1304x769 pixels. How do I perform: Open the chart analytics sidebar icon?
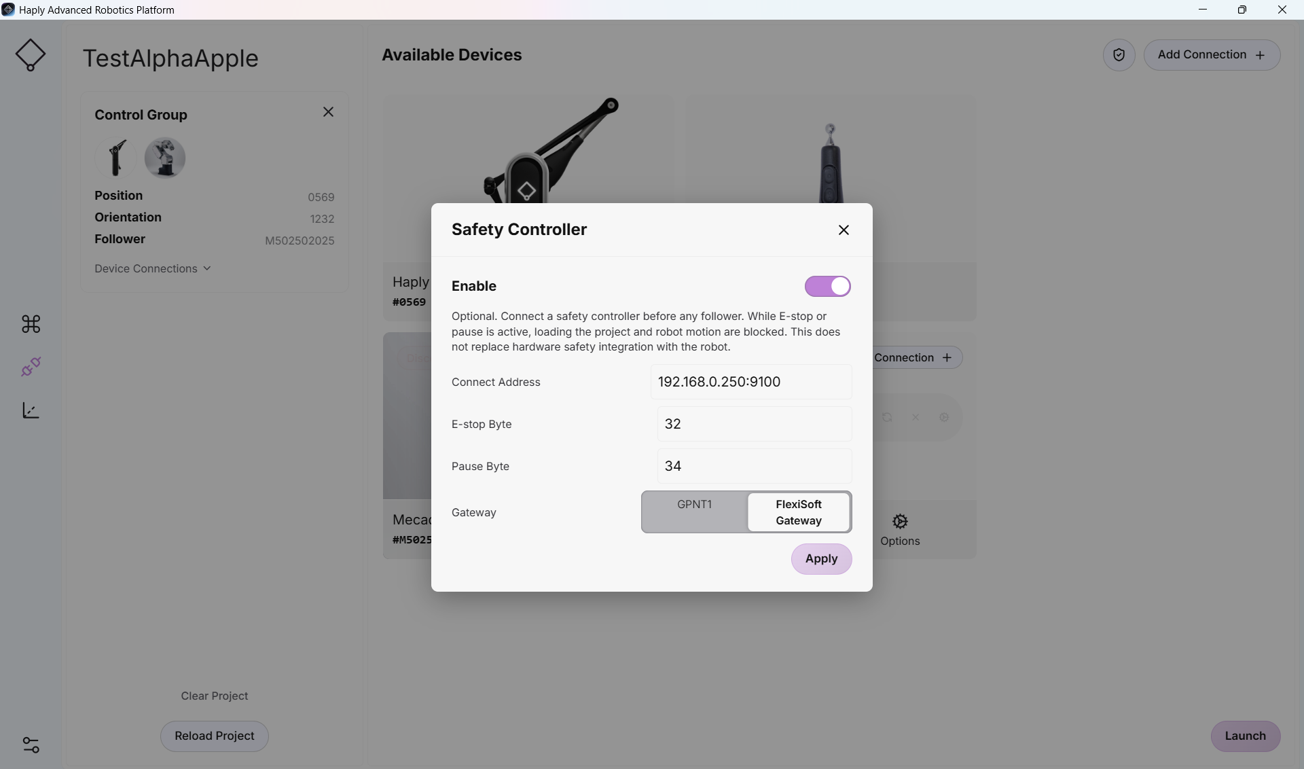(31, 410)
